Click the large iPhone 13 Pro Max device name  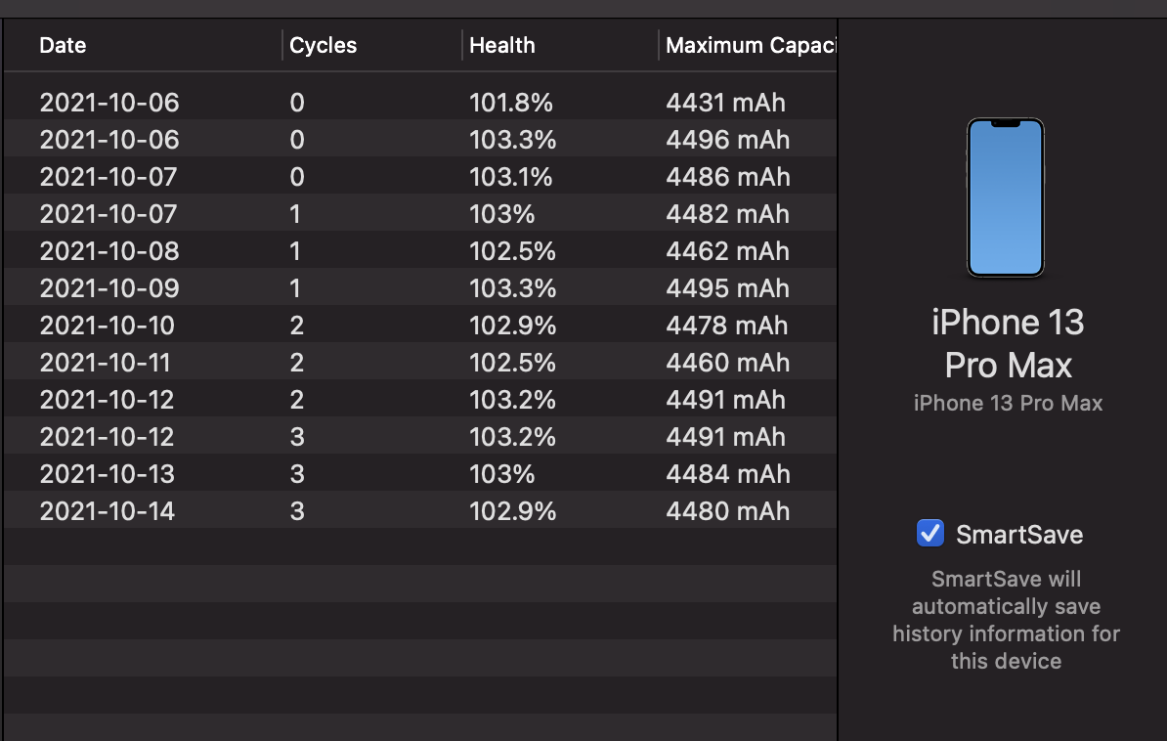1008,344
